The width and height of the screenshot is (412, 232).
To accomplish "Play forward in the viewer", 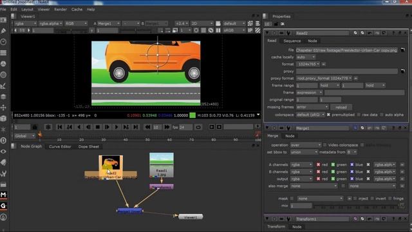I will click(117, 127).
